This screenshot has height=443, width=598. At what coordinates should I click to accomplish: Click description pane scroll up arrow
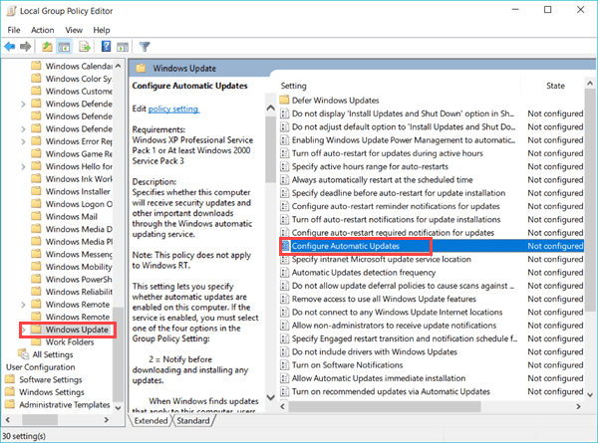click(271, 108)
